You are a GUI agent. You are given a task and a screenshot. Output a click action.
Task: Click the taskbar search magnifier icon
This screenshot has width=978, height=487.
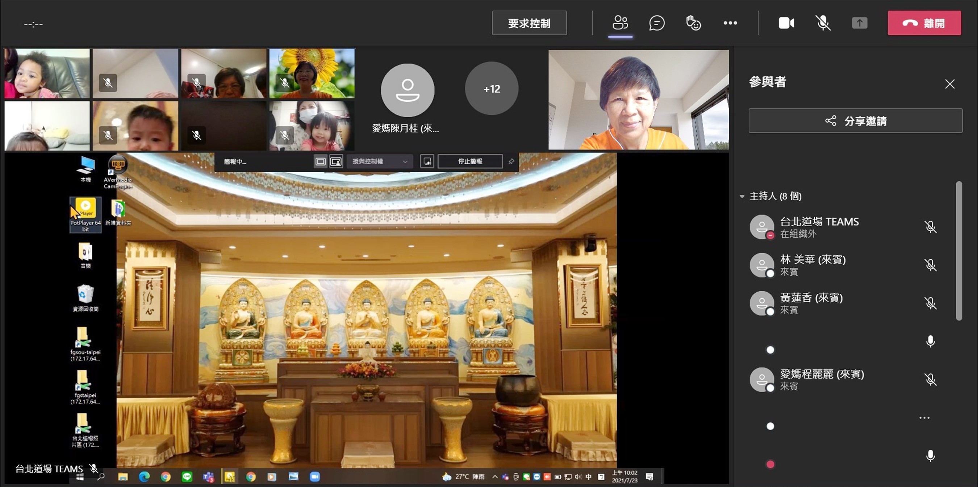pyautogui.click(x=101, y=477)
